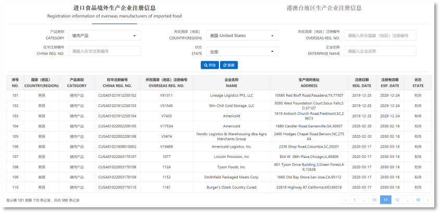Go to page 12

pyautogui.click(x=397, y=200)
